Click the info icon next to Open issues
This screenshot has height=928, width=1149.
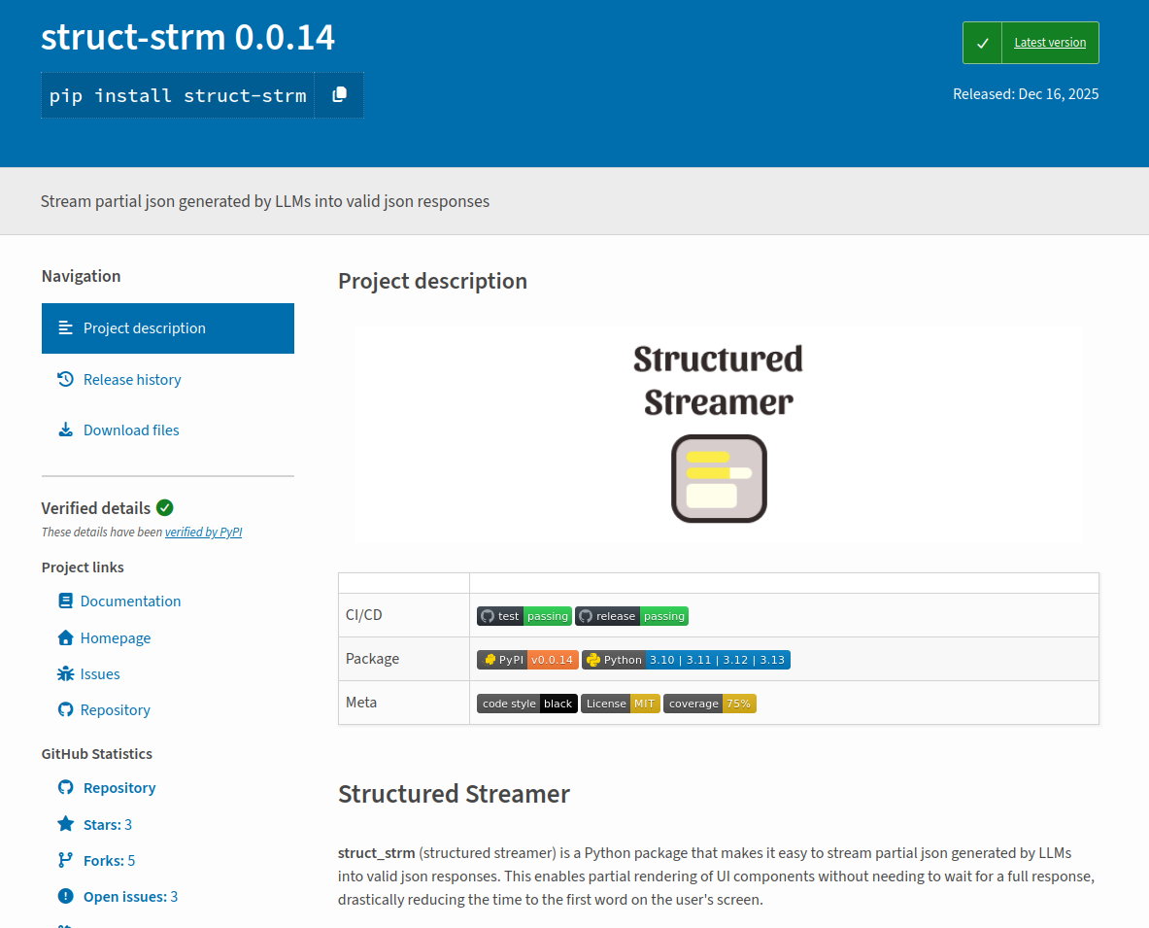(64, 896)
